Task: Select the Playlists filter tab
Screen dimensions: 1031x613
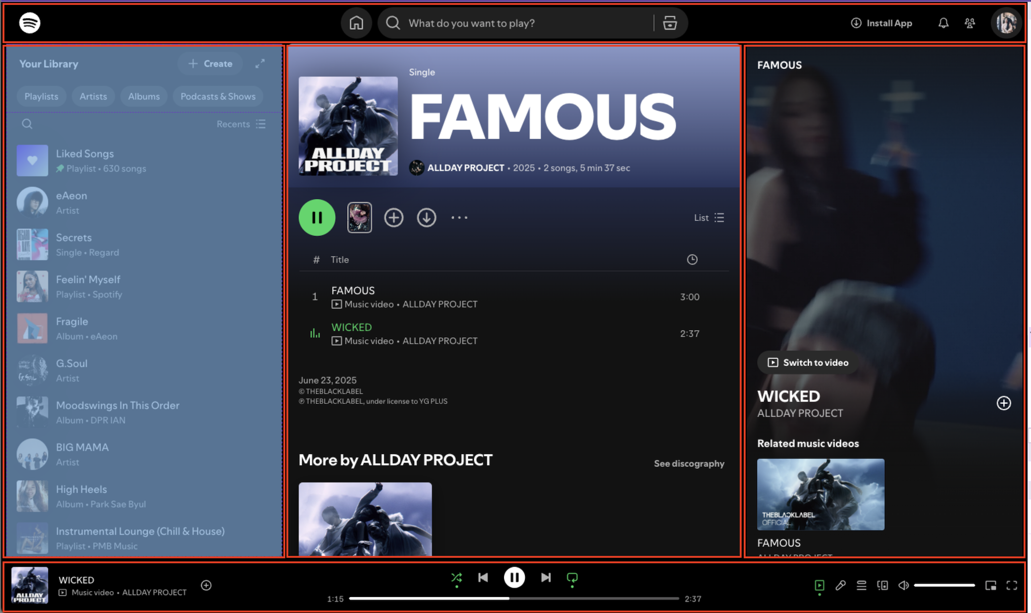Action: point(41,96)
